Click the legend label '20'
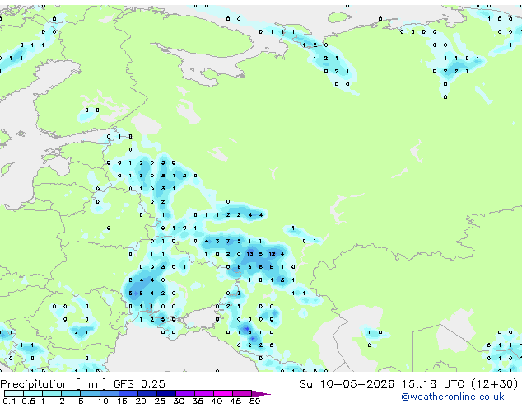The height and width of the screenshot is (404, 522). click(x=141, y=401)
